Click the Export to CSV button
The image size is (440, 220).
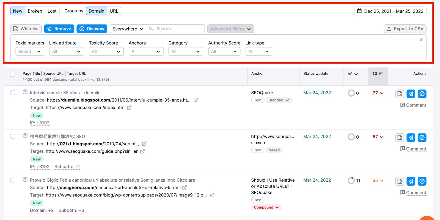coord(405,29)
